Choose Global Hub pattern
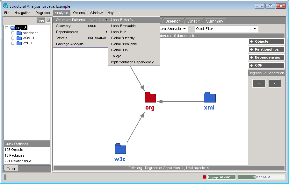 tap(134, 50)
